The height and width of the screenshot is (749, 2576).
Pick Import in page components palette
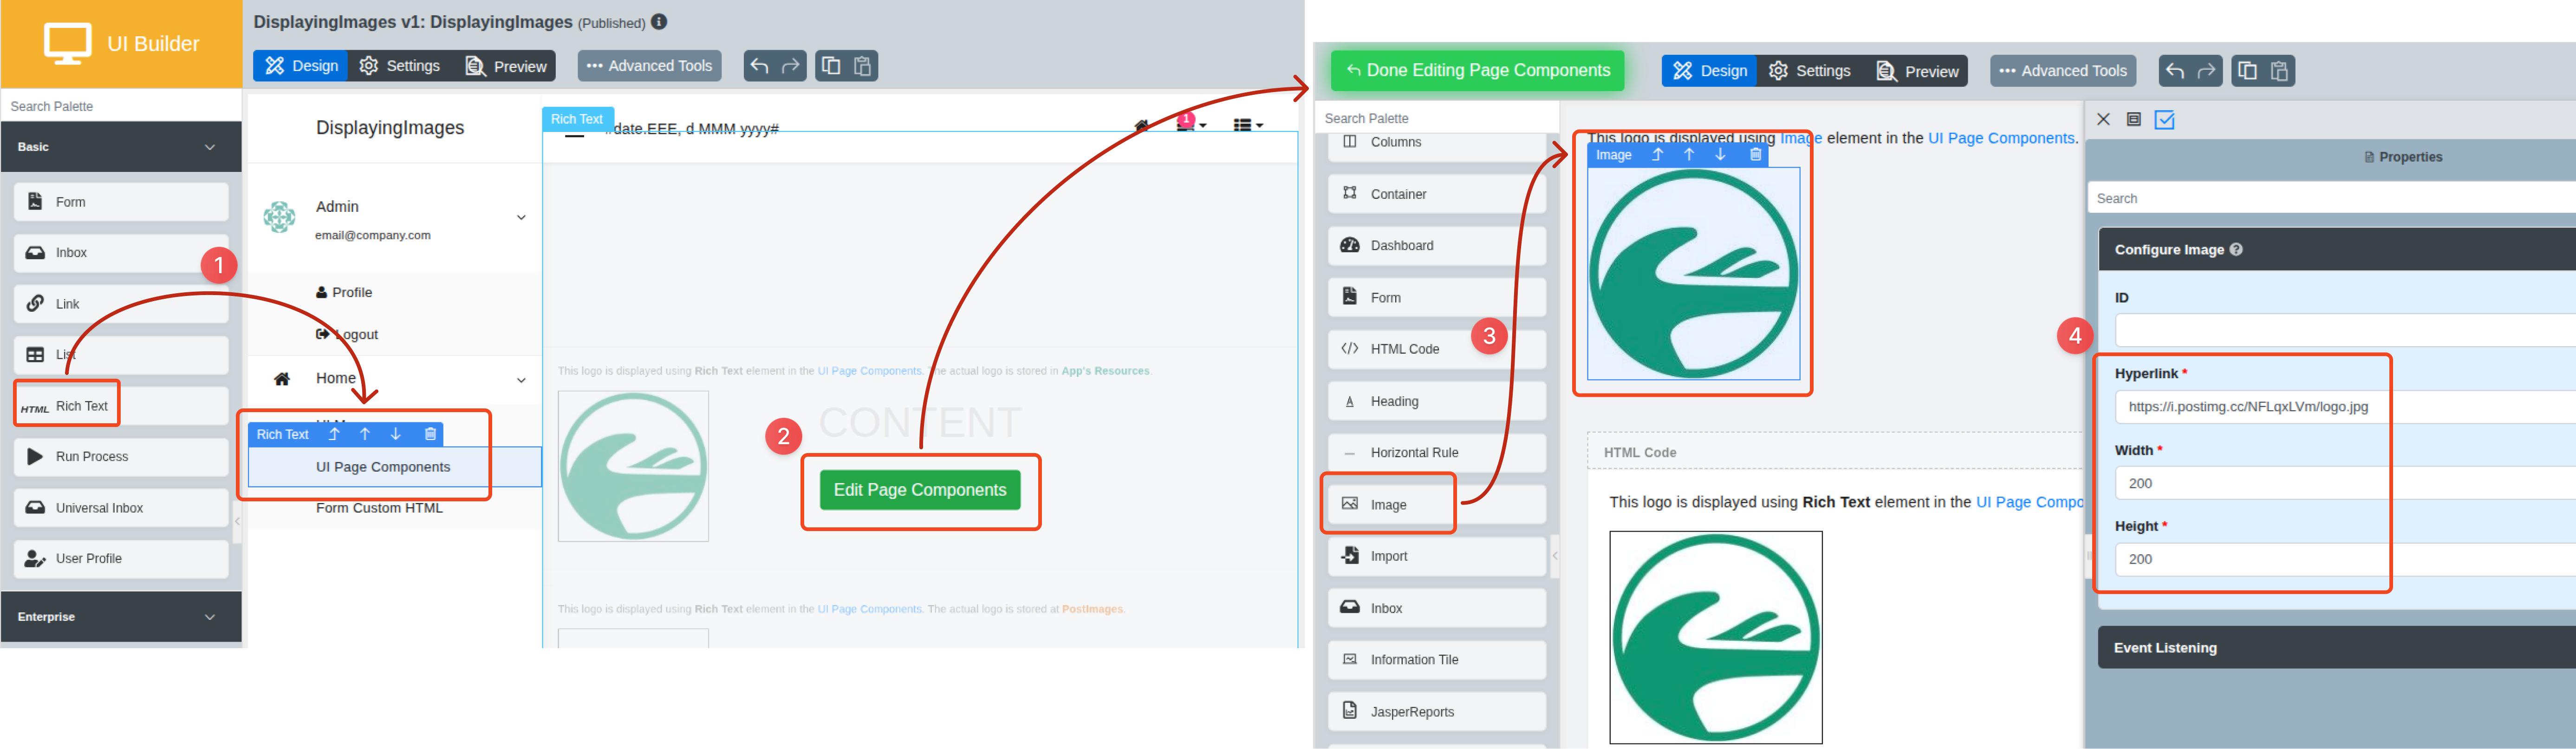click(x=1437, y=556)
